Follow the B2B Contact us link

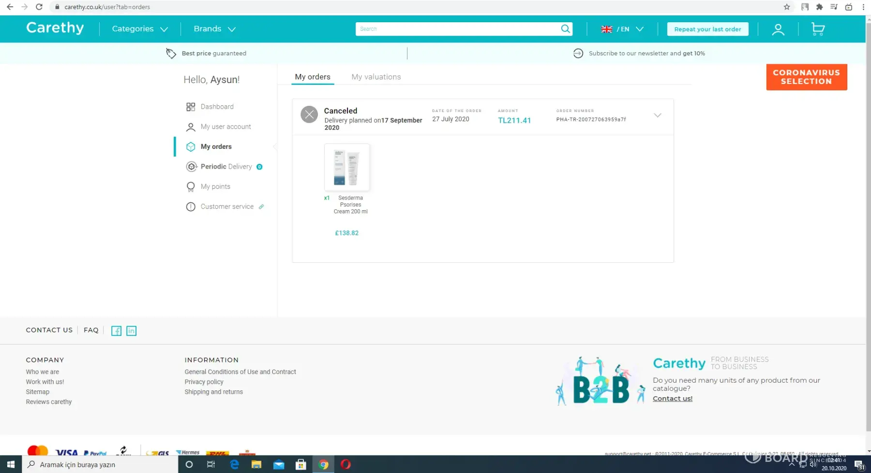coord(672,399)
